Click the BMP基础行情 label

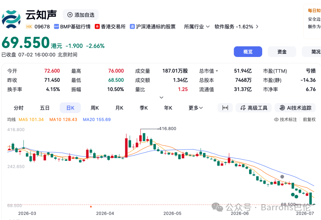(x=75, y=27)
